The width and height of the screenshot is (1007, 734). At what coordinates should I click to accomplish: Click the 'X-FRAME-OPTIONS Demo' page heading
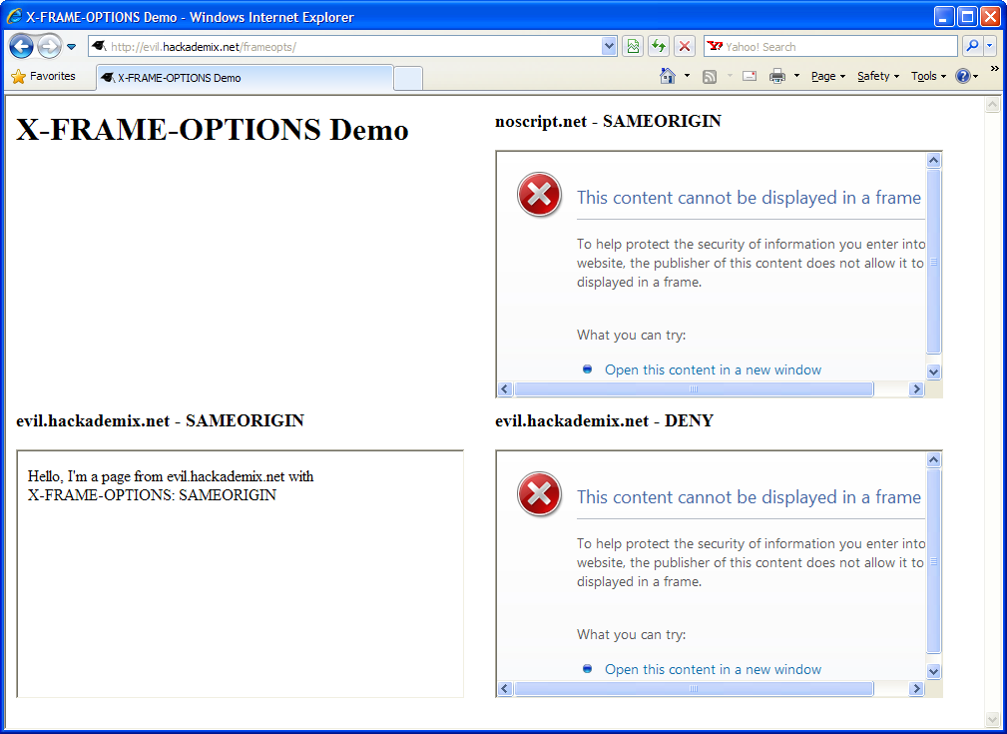[213, 130]
